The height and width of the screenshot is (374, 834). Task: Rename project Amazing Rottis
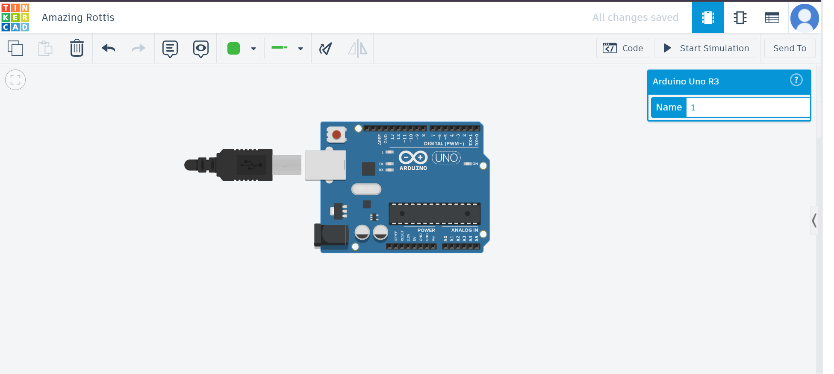point(78,17)
